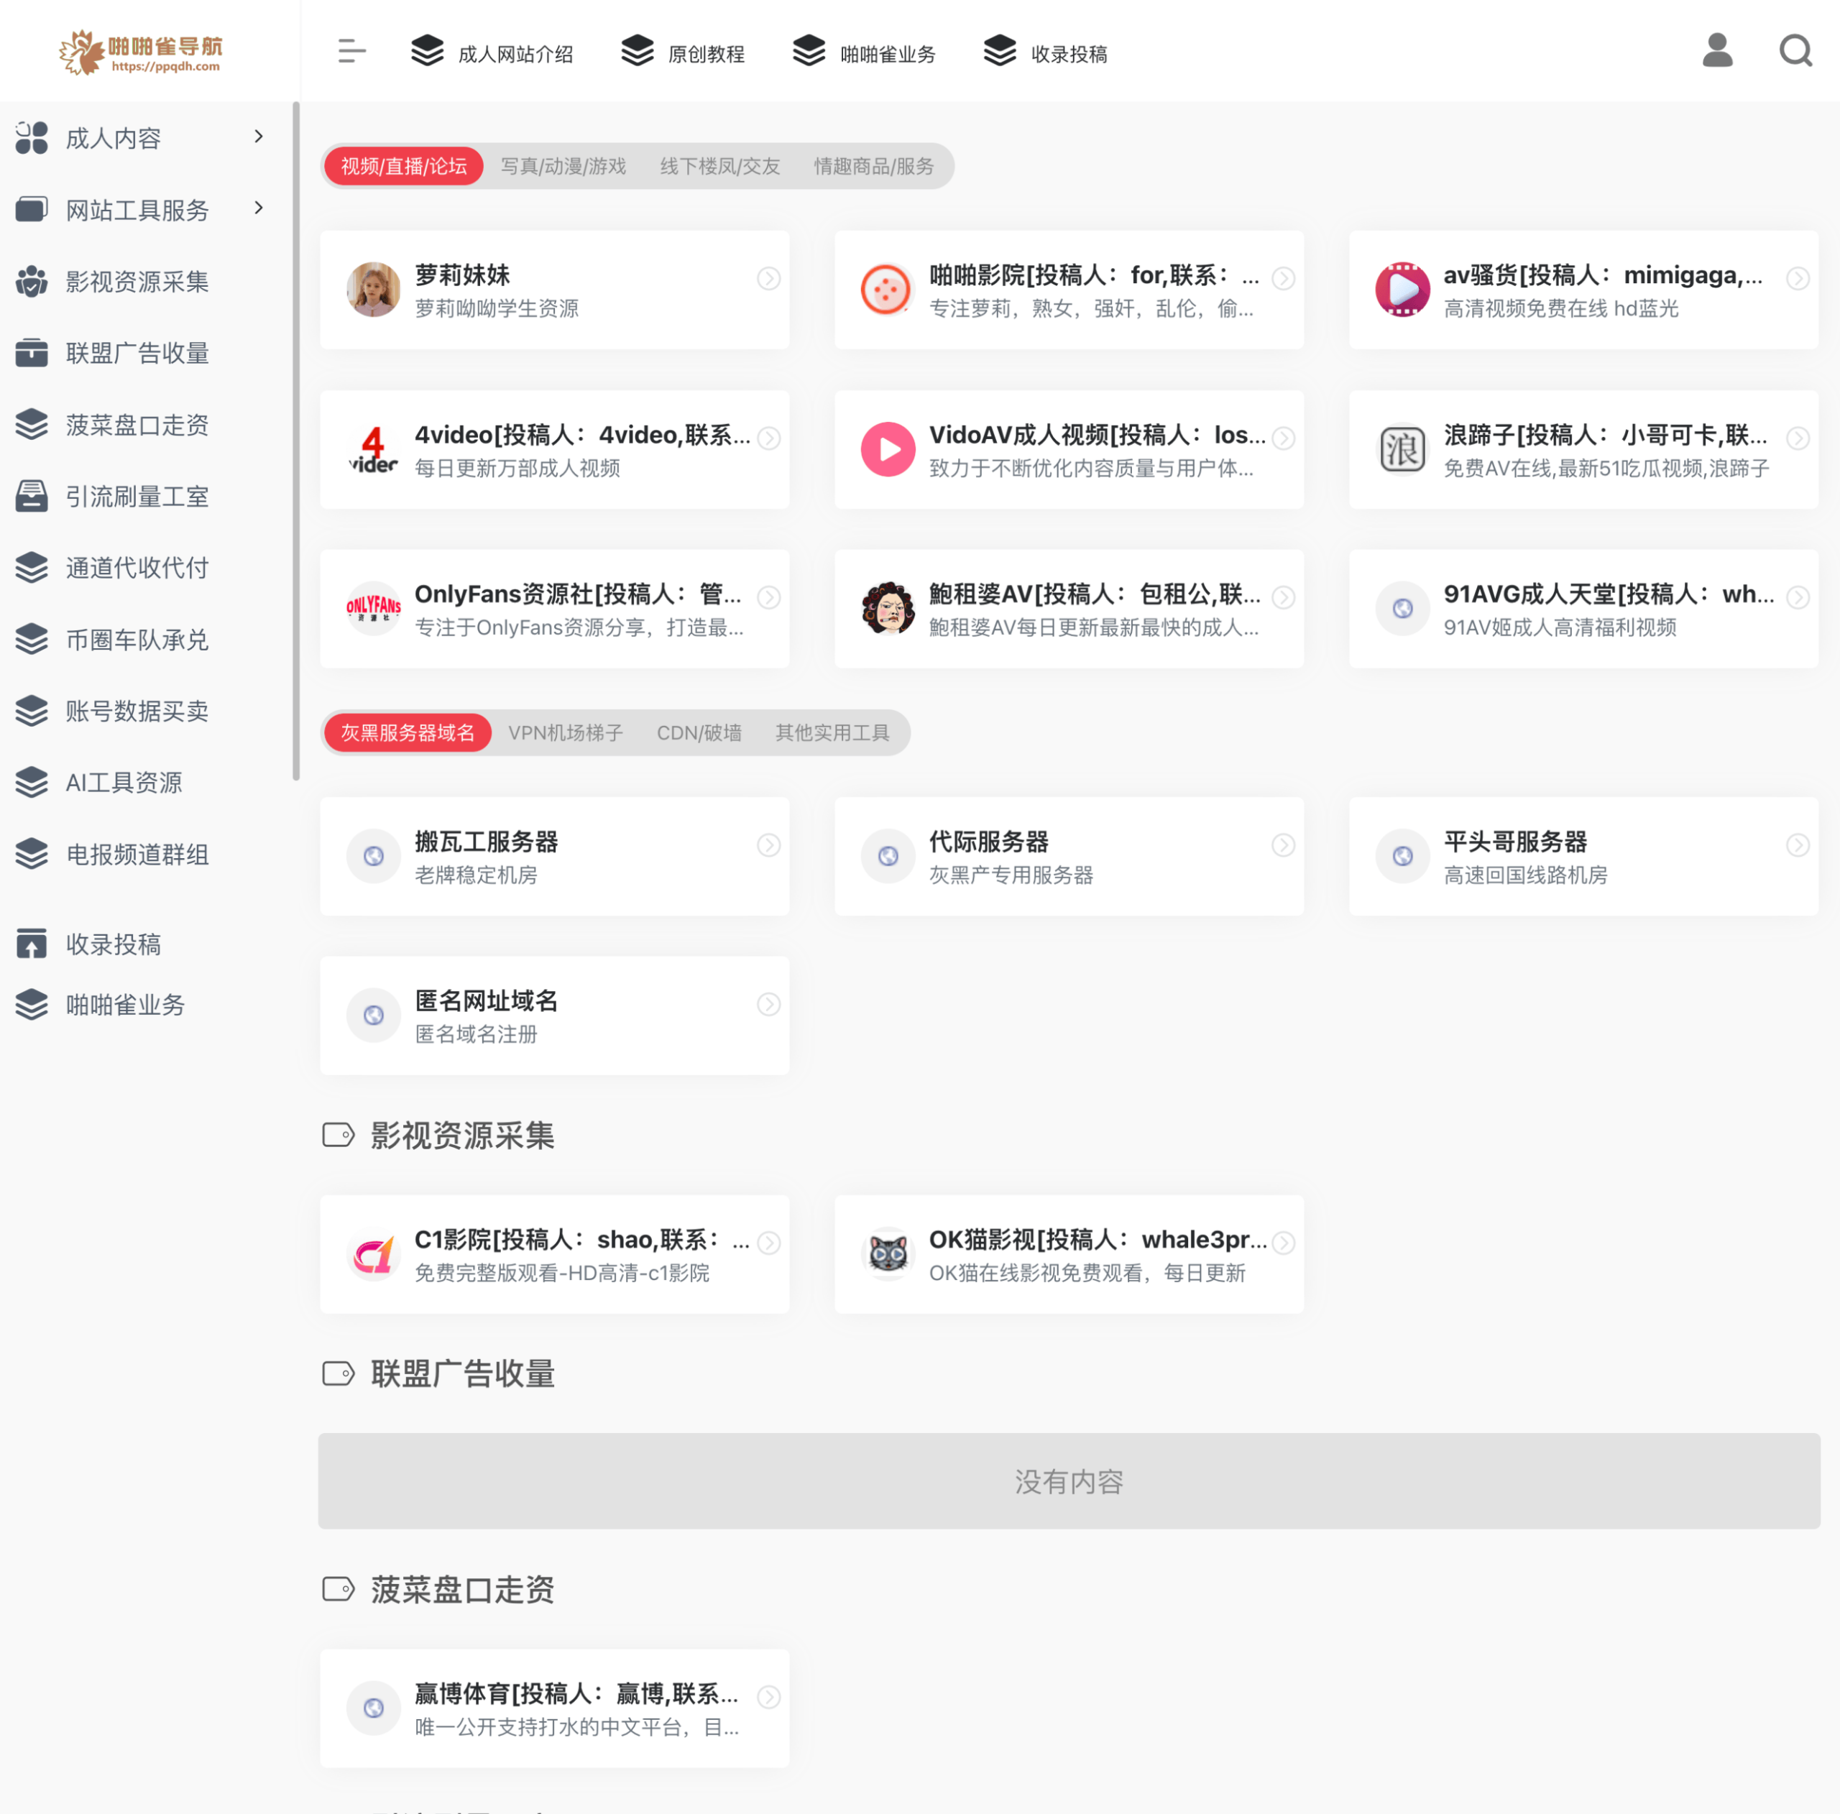This screenshot has height=1814, width=1840.
Task: Click the 匿名网址域名 card globe icon
Action: click(373, 1015)
